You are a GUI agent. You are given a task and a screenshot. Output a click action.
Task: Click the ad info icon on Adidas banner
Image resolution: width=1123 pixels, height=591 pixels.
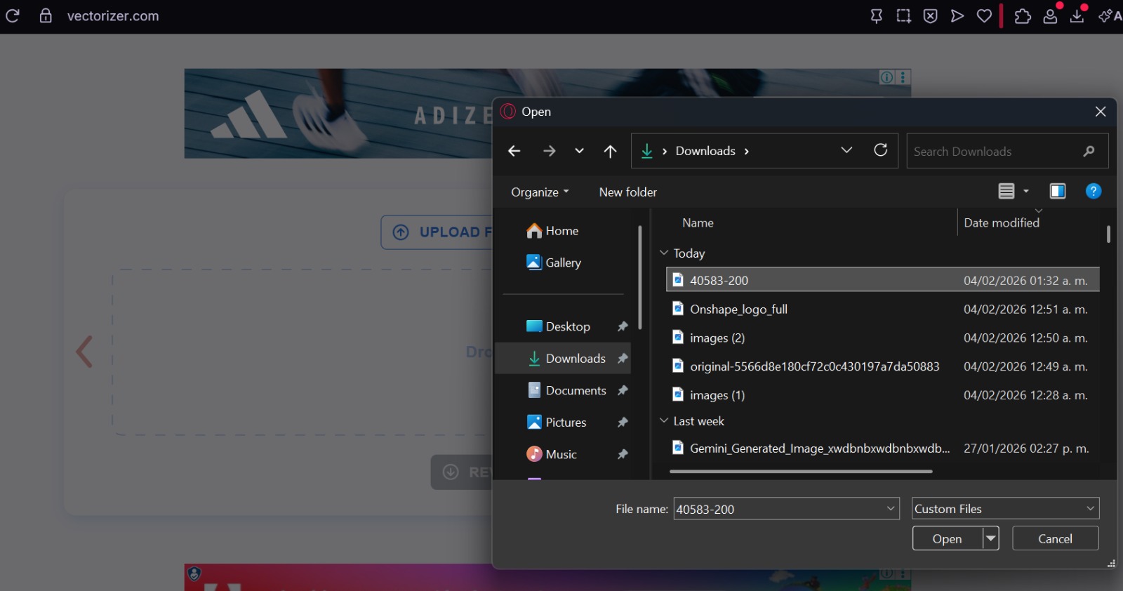[x=887, y=77]
